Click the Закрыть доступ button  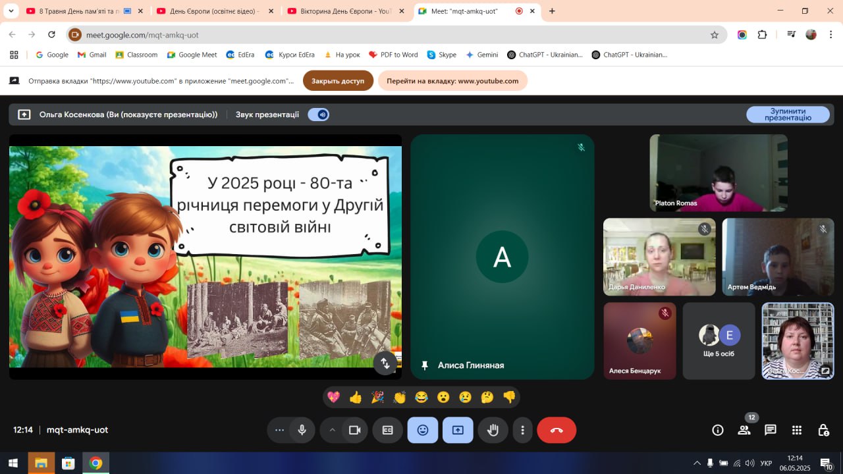click(338, 81)
